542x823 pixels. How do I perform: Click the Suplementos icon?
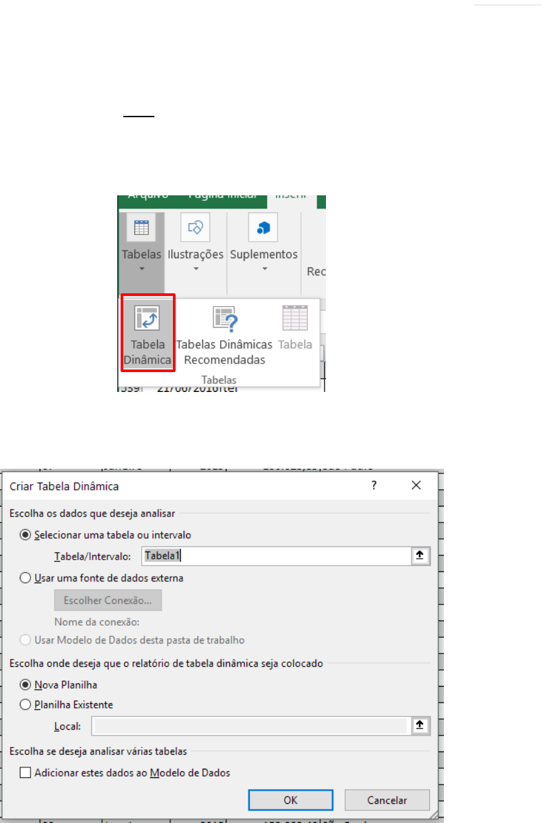pyautogui.click(x=263, y=228)
